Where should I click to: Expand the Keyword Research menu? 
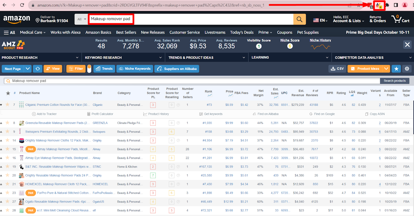(123, 58)
